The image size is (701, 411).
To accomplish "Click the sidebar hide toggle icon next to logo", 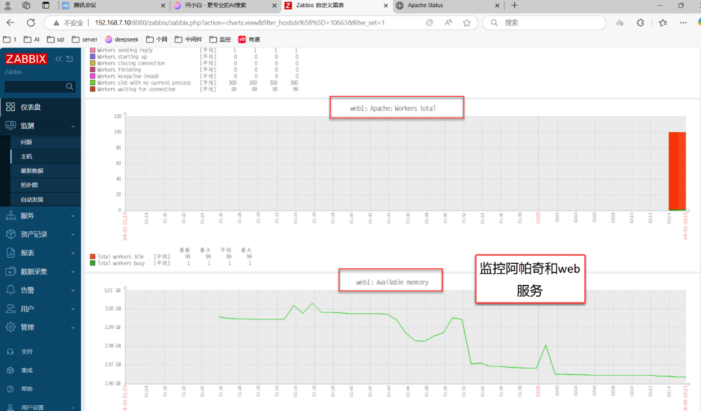I will click(x=69, y=59).
